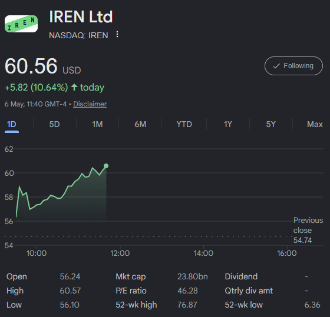View the 5Y chart range
The width and height of the screenshot is (330, 317).
(271, 124)
